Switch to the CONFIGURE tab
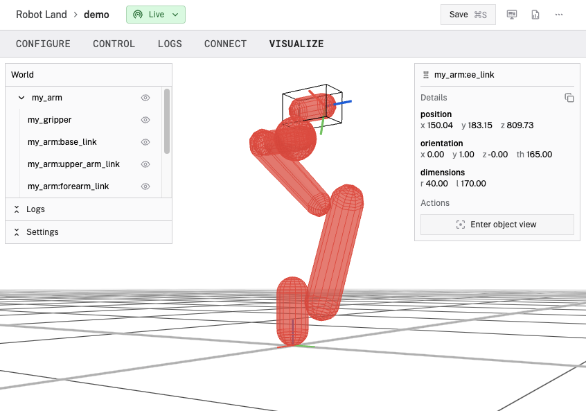This screenshot has width=586, height=411. (43, 44)
